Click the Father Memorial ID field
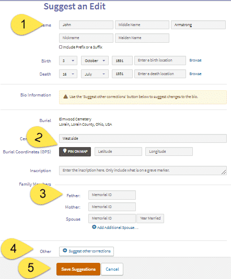 pyautogui.click(x=112, y=195)
